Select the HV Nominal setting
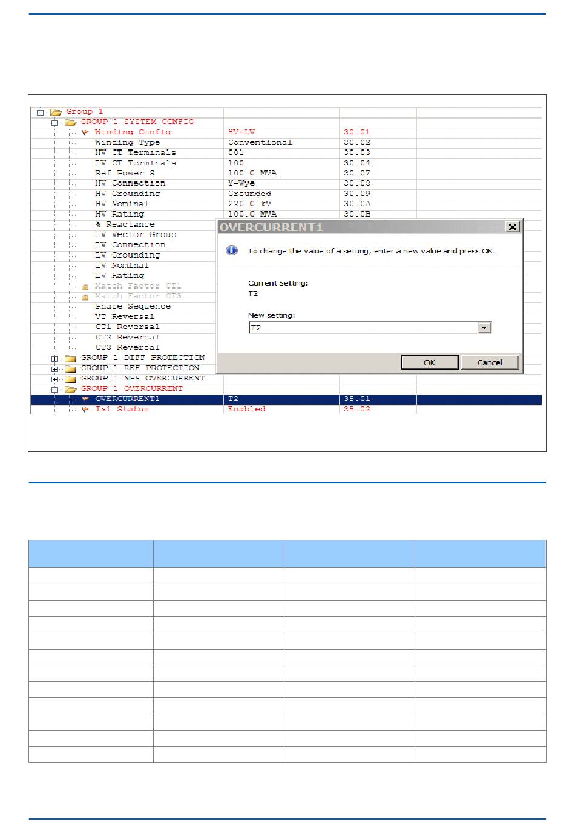This screenshot has height=839, width=575. 122,204
